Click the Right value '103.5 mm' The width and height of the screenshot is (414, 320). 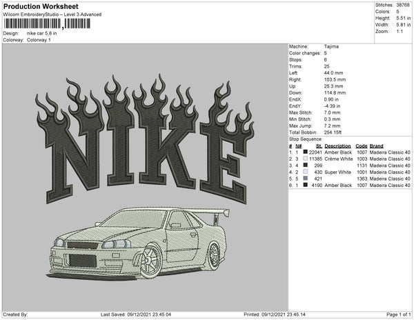click(x=335, y=79)
